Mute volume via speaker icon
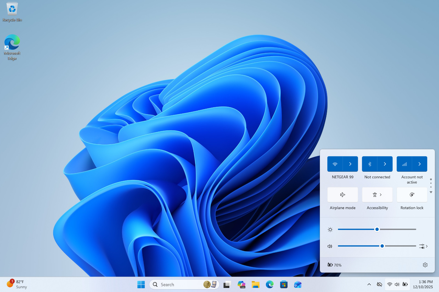Screen dimensions: 439x292 pos(330,246)
